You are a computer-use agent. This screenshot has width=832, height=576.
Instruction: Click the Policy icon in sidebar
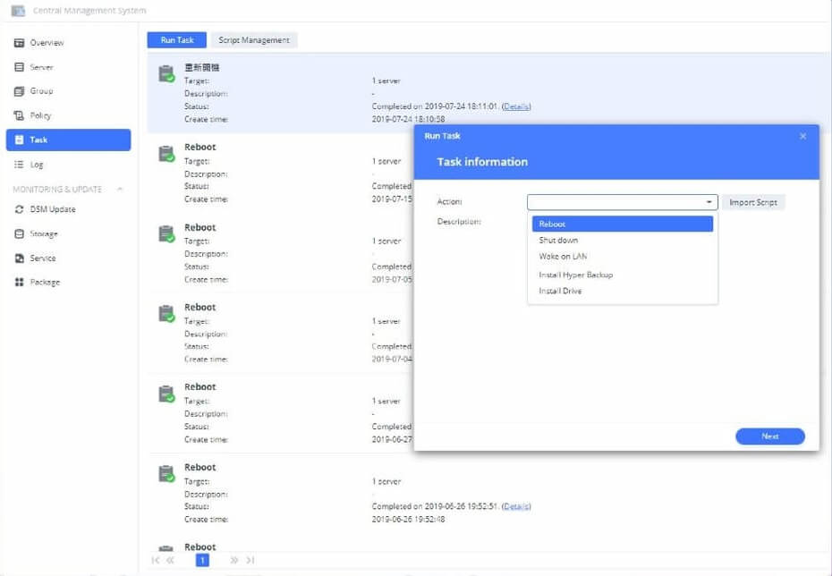[x=19, y=115]
